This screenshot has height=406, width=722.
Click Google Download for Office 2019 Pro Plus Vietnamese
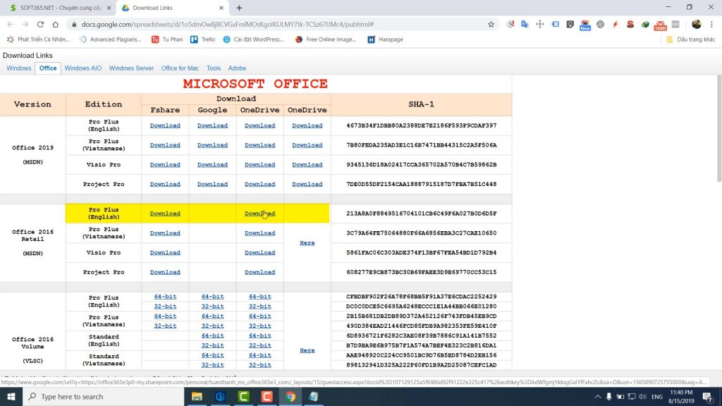(212, 145)
